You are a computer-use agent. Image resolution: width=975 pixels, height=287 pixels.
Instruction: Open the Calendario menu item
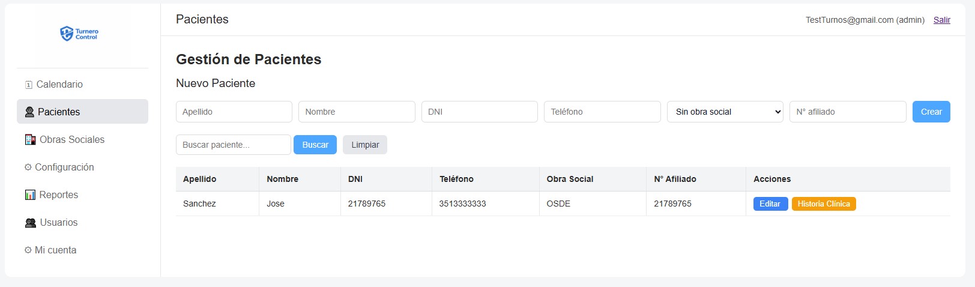point(59,85)
